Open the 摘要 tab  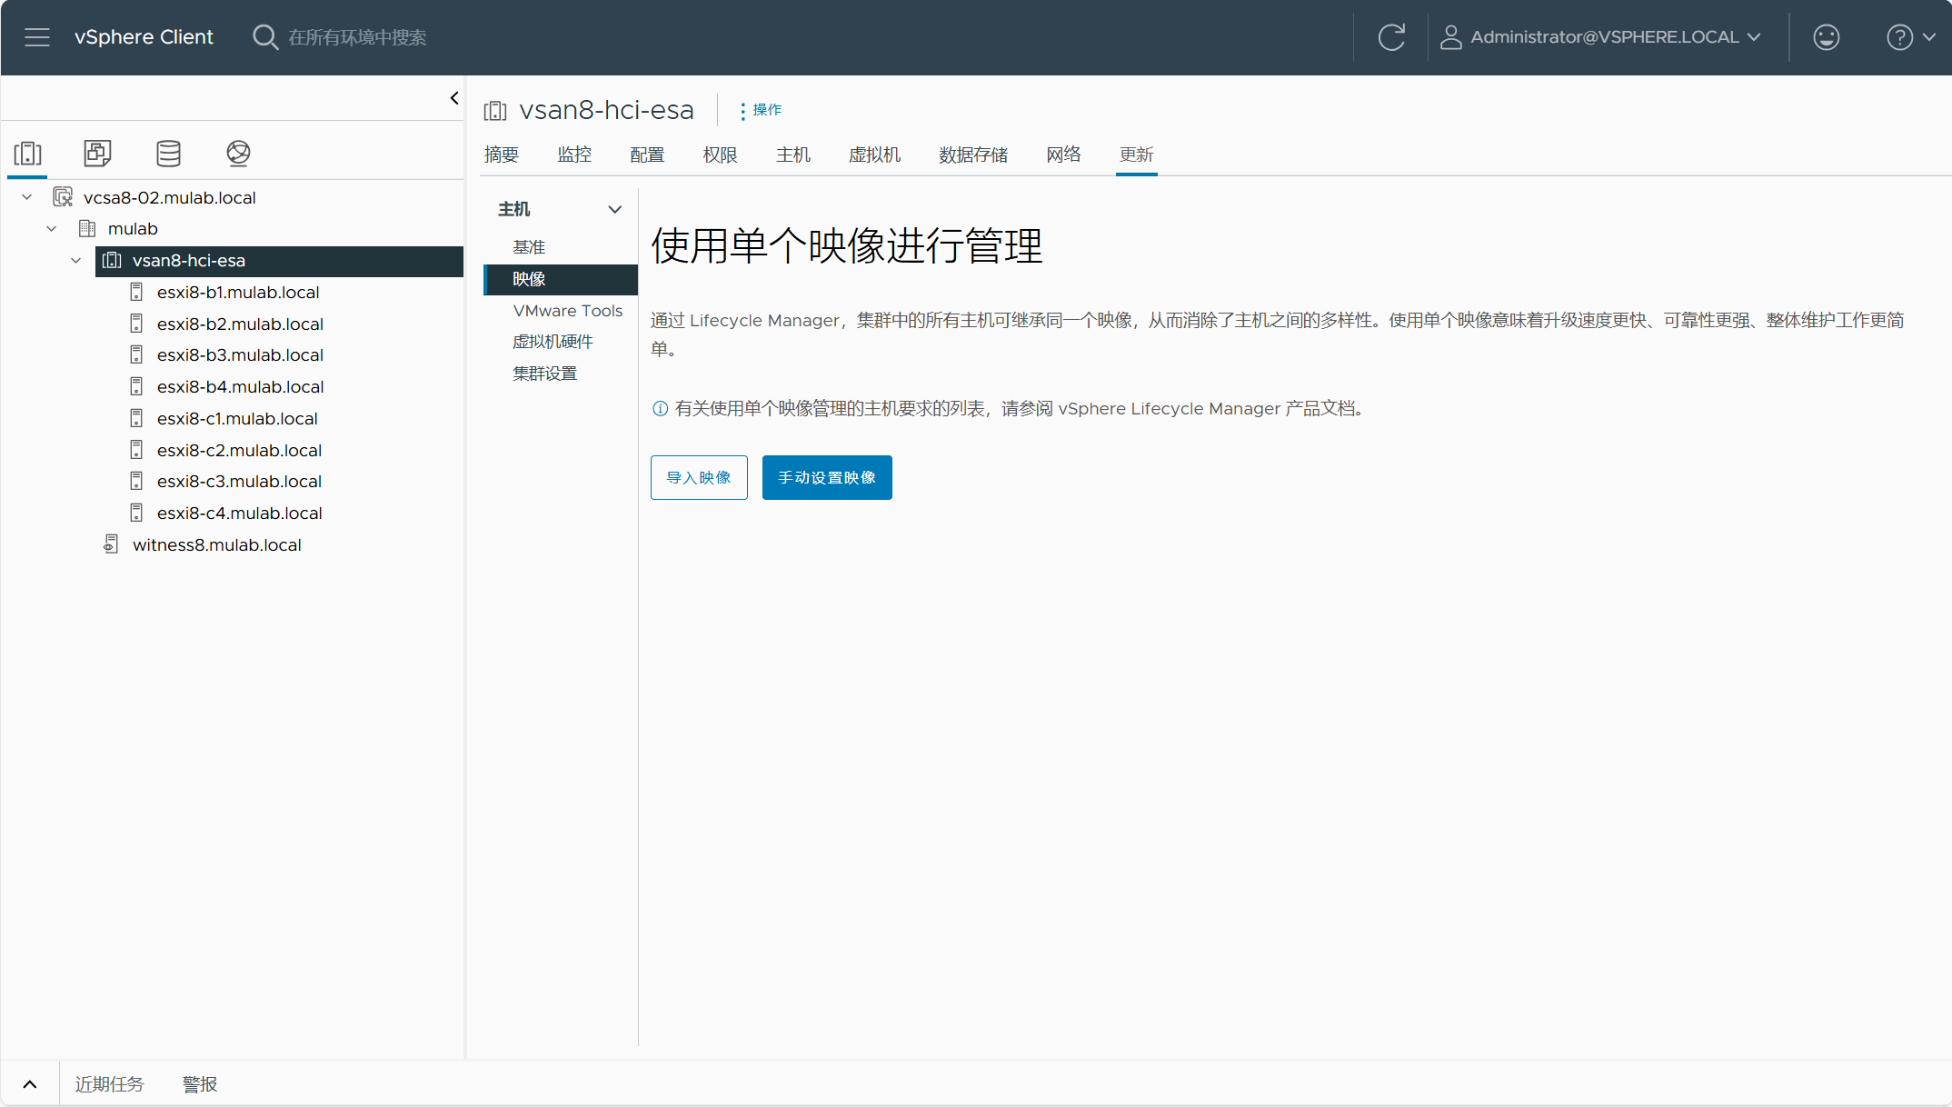501,155
